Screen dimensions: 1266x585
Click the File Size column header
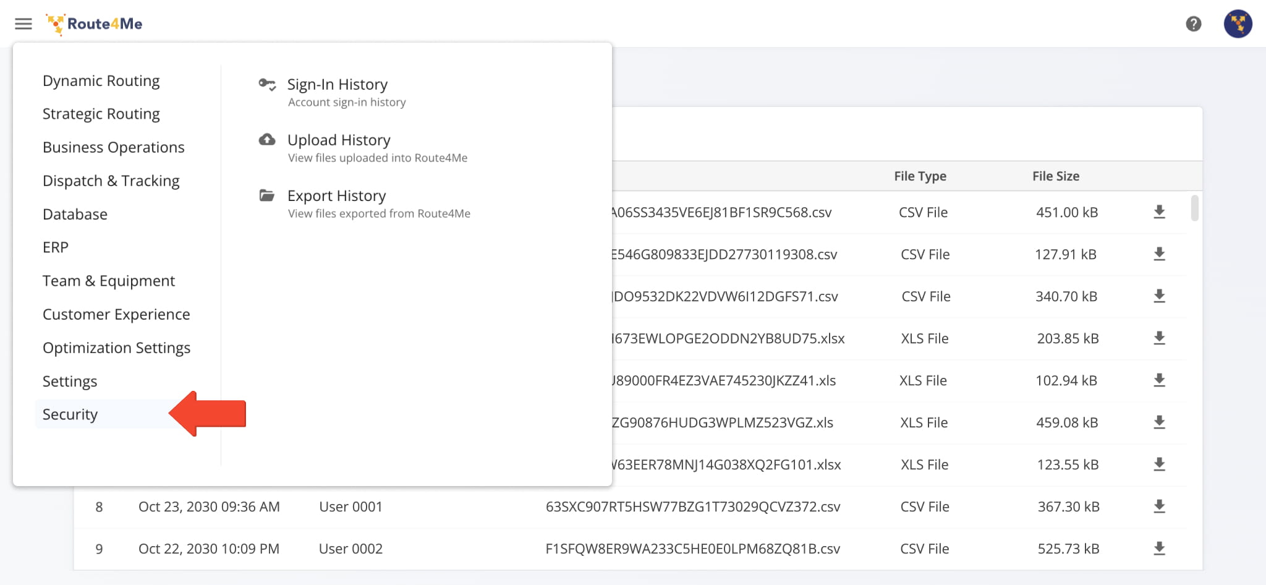tap(1055, 176)
